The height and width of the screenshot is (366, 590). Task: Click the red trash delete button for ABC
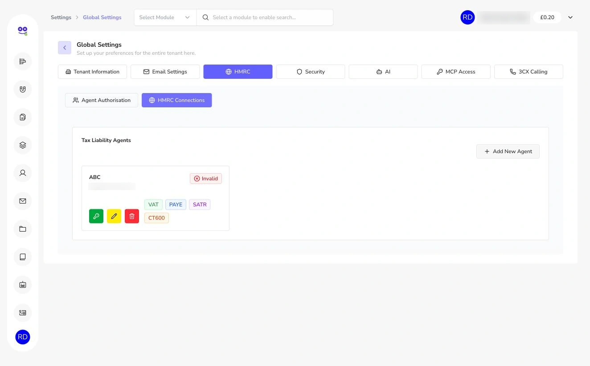click(132, 216)
